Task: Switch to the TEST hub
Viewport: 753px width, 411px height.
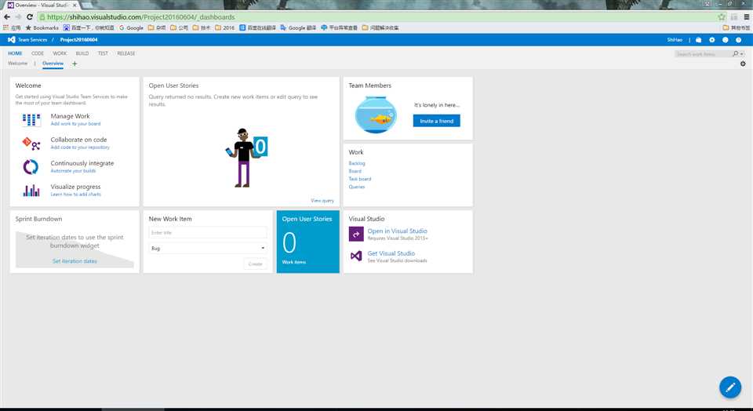Action: pos(103,53)
